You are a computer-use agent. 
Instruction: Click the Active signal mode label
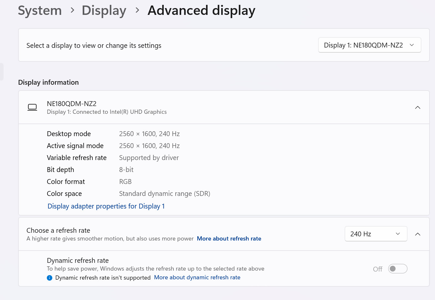click(x=75, y=146)
